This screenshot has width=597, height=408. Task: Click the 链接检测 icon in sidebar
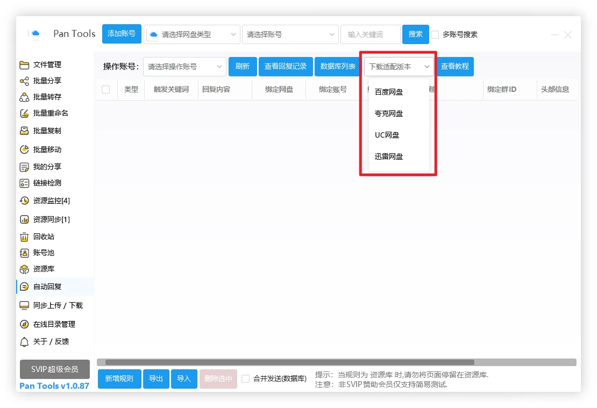(24, 183)
